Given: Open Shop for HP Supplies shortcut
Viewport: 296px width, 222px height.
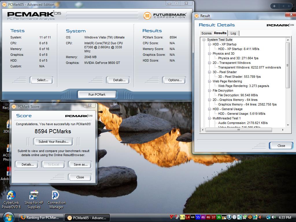Looking at the screenshot, I should click(x=34, y=199).
